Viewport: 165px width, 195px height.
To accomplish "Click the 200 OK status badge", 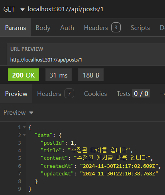I will tap(24, 75).
